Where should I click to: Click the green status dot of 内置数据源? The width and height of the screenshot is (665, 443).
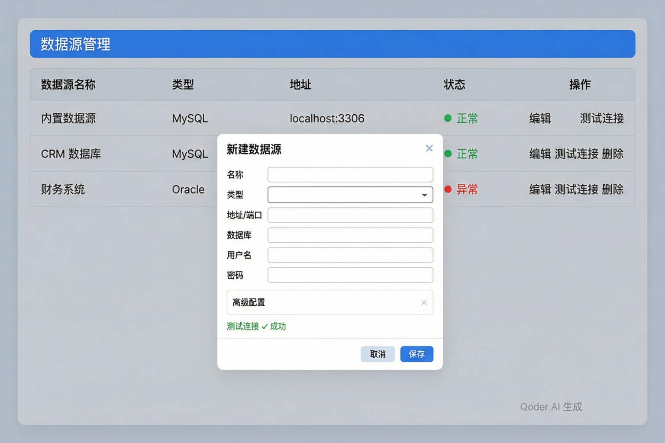pos(448,118)
